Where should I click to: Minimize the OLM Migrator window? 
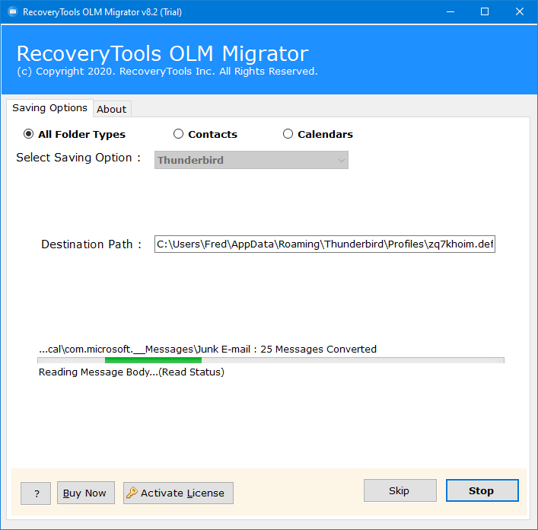[x=450, y=12]
